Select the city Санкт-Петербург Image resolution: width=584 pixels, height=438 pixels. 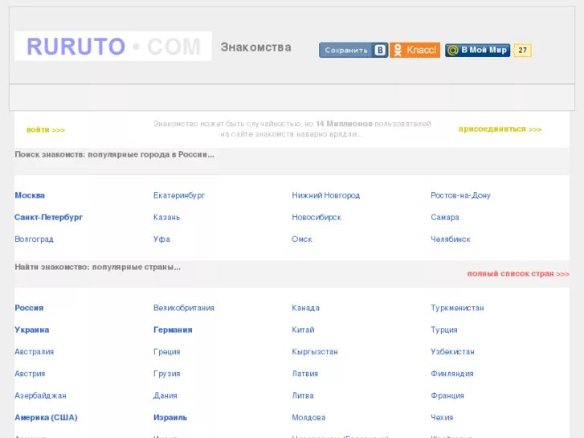(48, 217)
